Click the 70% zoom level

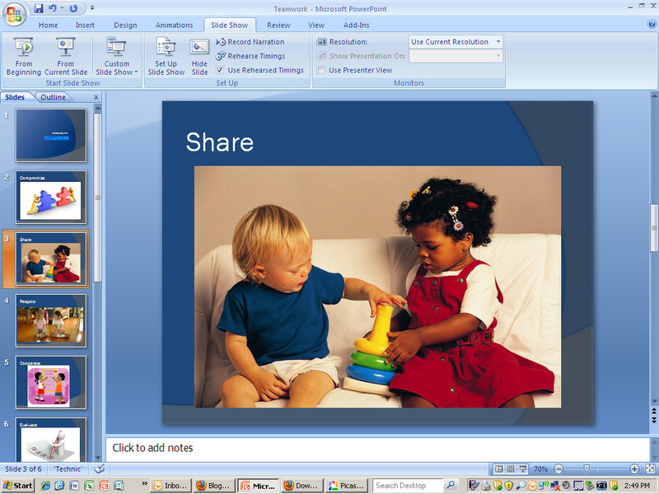click(540, 468)
